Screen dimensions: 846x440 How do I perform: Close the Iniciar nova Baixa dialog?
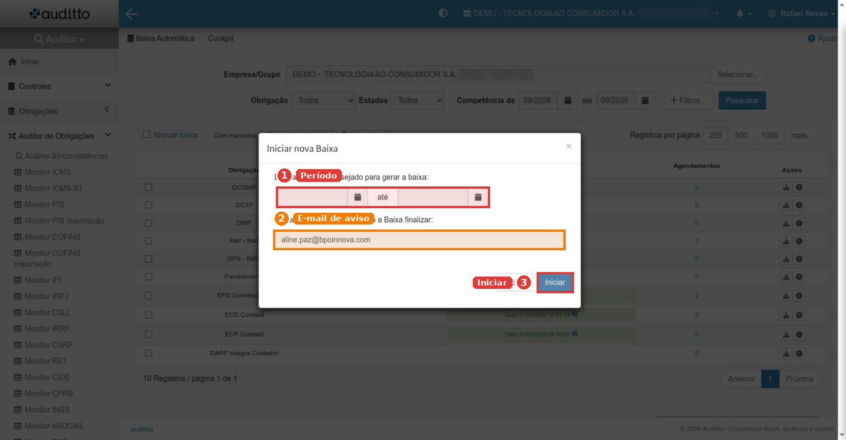[x=568, y=147]
